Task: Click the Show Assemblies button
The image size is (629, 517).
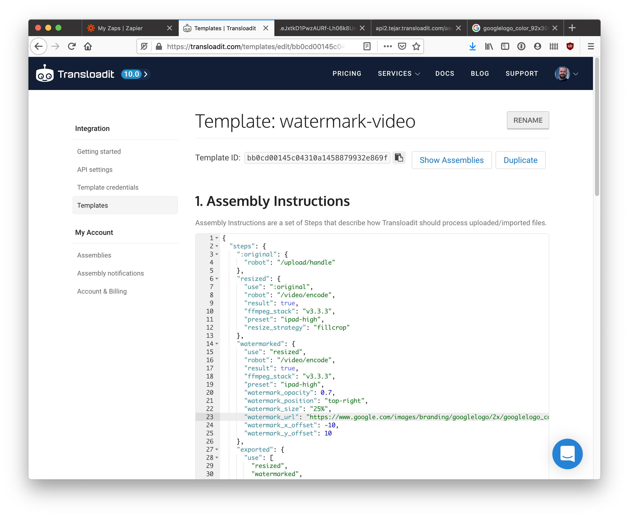Action: 451,160
